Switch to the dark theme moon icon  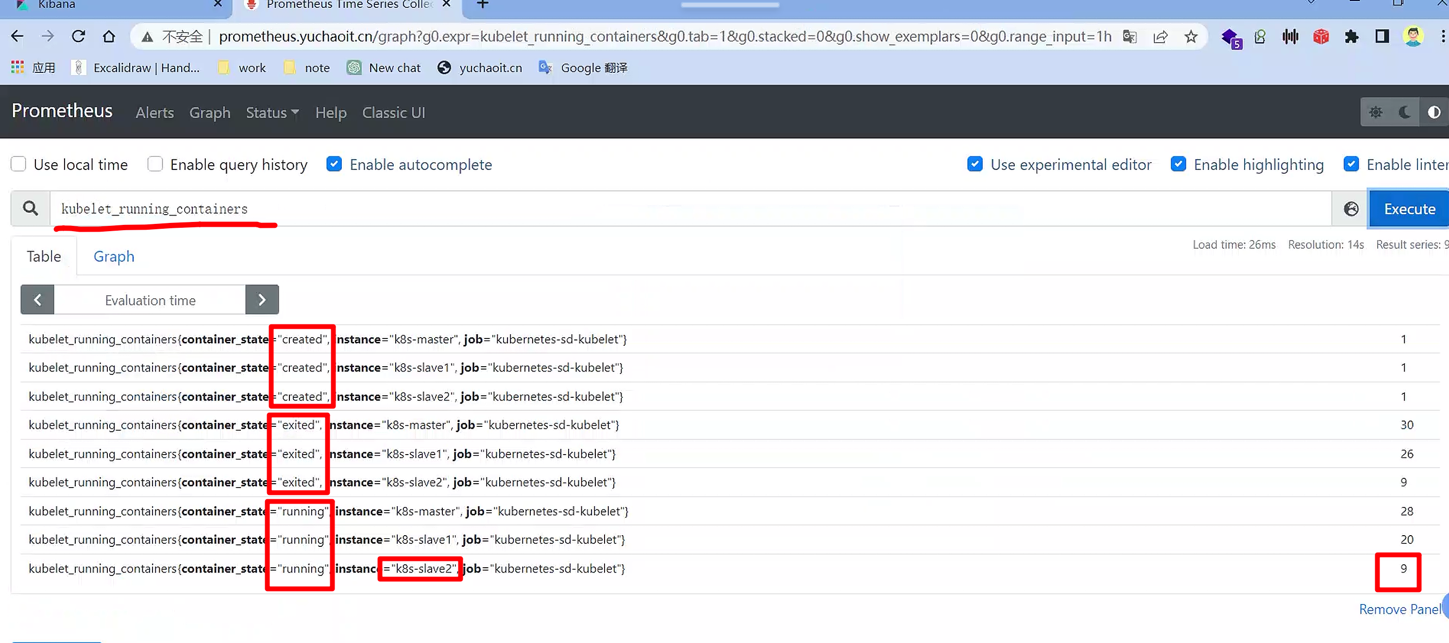pyautogui.click(x=1404, y=112)
